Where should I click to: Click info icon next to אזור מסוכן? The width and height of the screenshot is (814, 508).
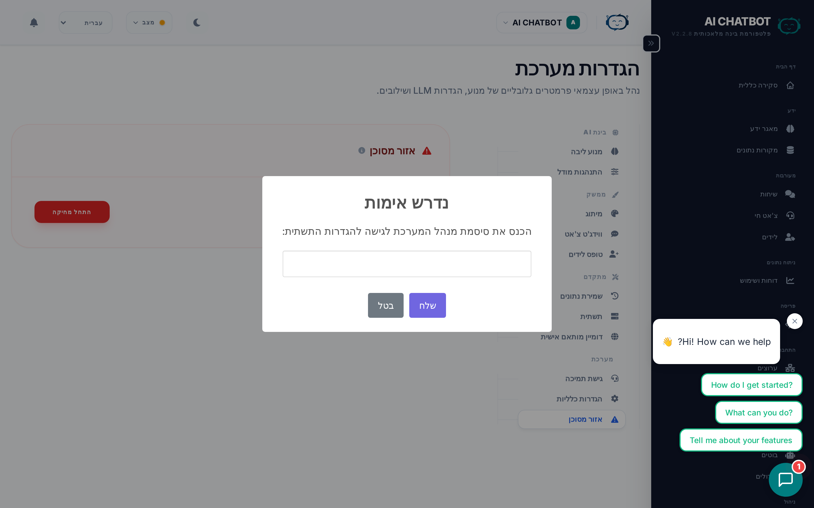click(361, 150)
